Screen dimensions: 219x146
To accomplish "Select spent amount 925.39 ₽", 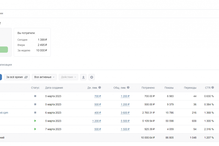I will [x=150, y=129].
